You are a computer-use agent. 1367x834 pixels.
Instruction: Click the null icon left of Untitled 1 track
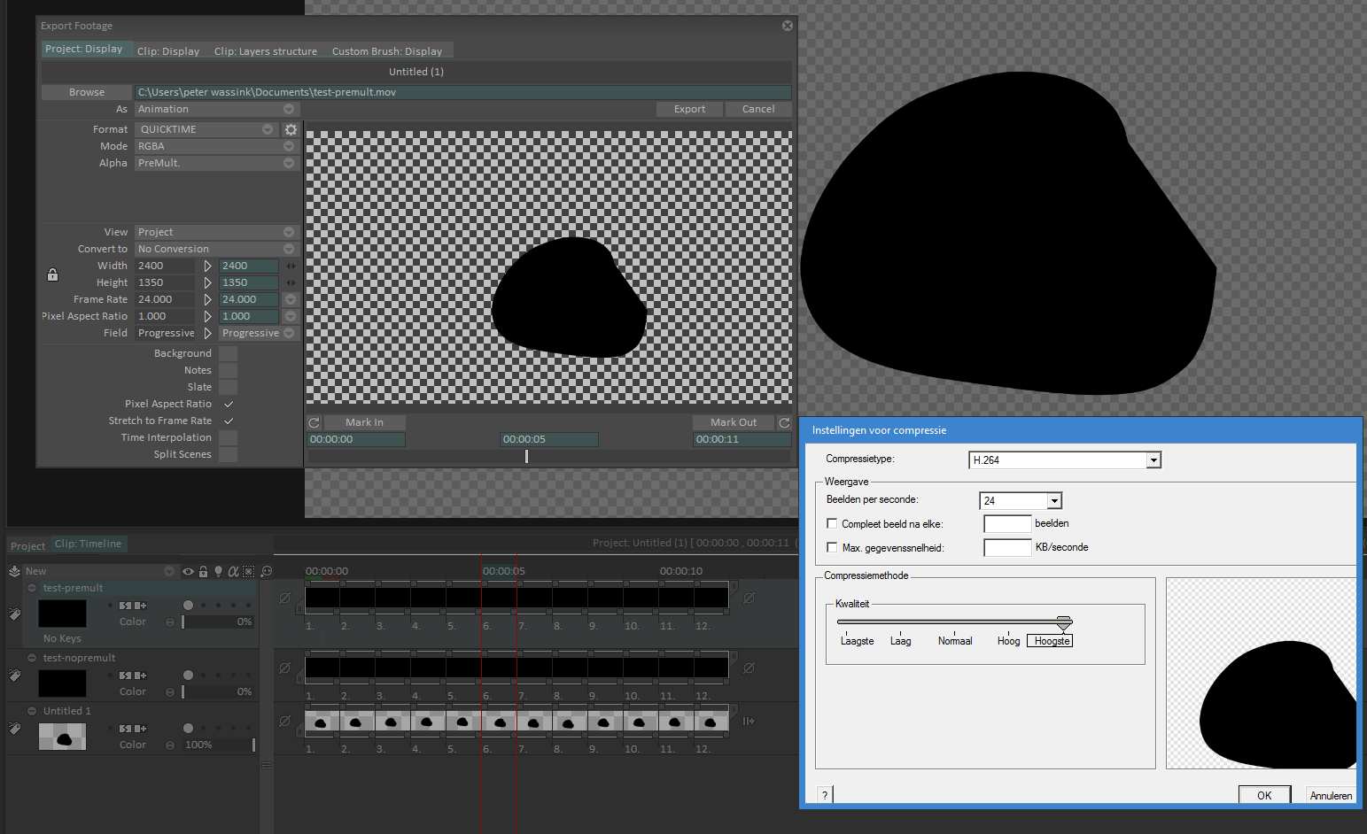(x=284, y=721)
